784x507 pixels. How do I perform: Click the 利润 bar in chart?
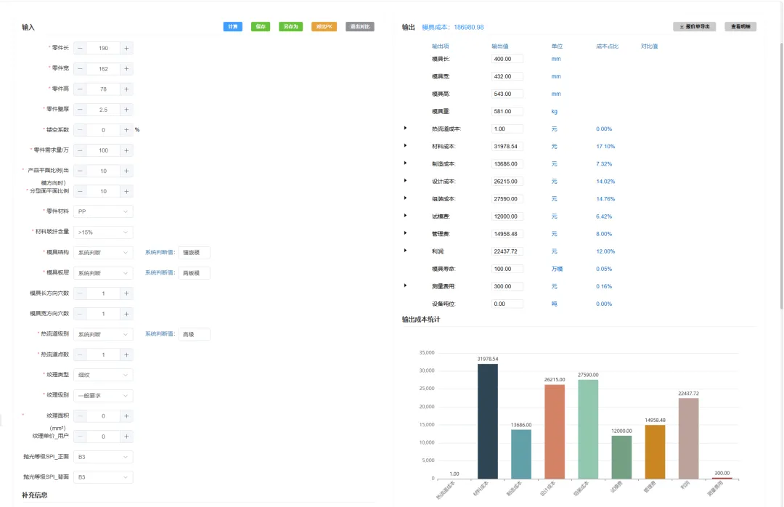688,439
